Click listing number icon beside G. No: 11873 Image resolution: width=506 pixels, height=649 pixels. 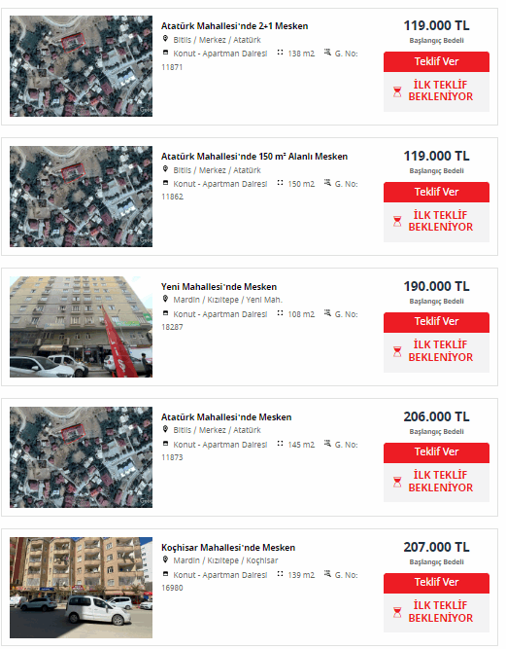327,444
